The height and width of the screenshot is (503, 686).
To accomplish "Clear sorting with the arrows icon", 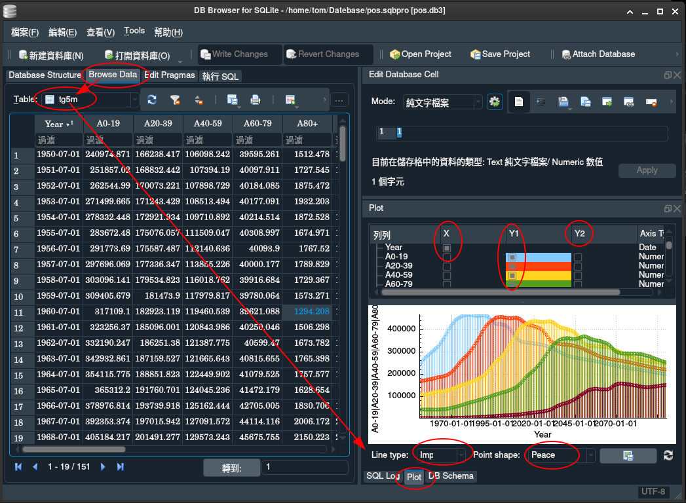I will (x=199, y=100).
